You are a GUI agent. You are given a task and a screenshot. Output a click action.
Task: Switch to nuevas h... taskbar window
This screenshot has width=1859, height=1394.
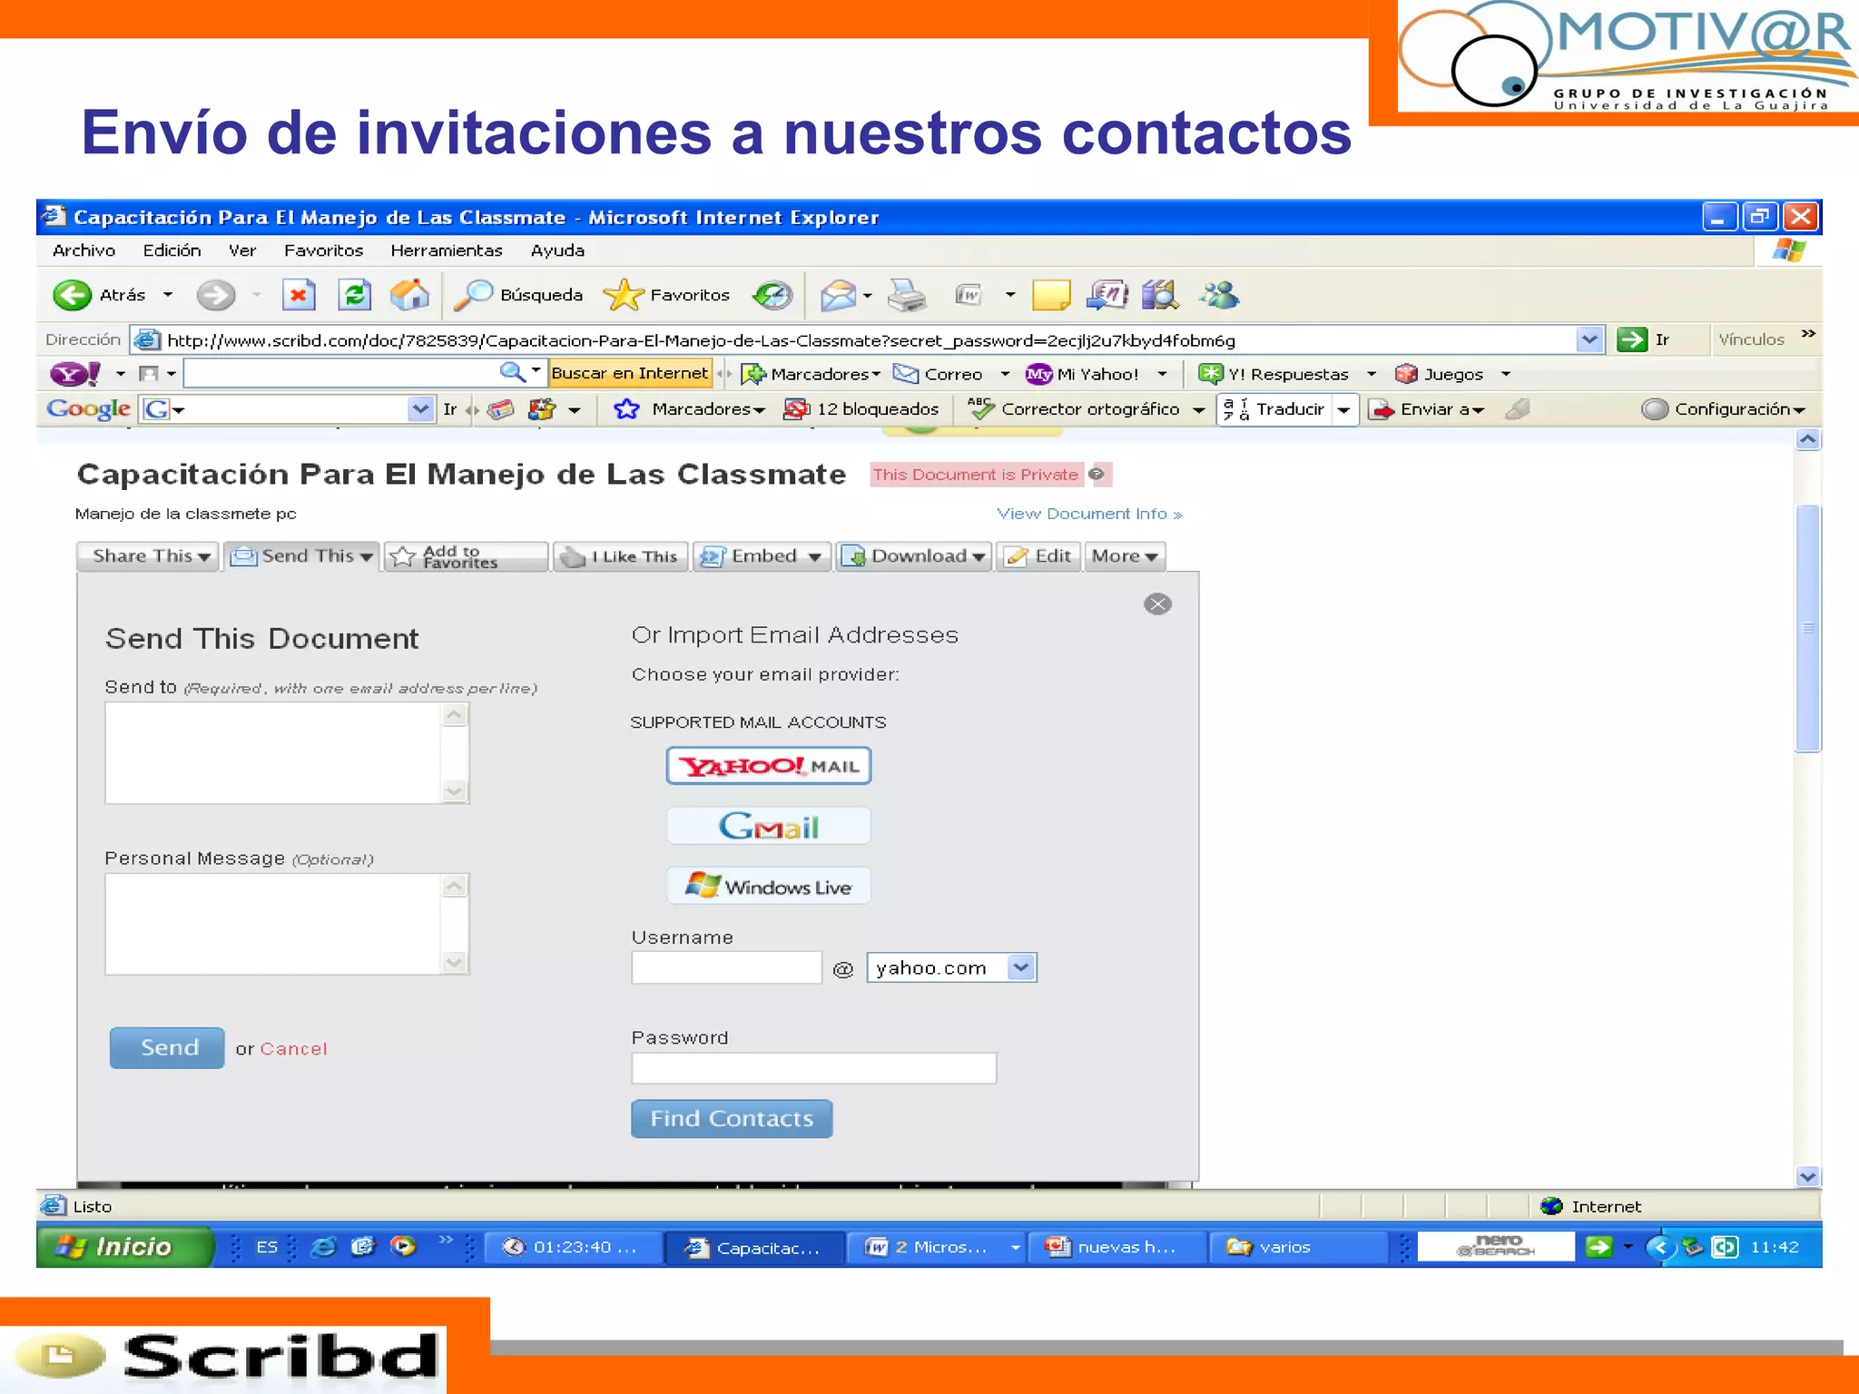tap(1116, 1247)
